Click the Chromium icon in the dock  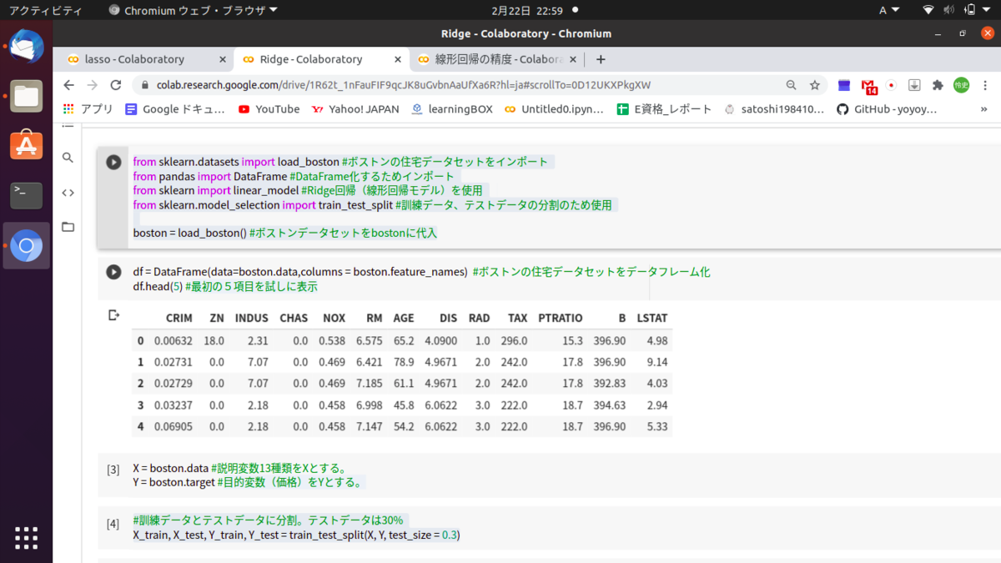27,245
